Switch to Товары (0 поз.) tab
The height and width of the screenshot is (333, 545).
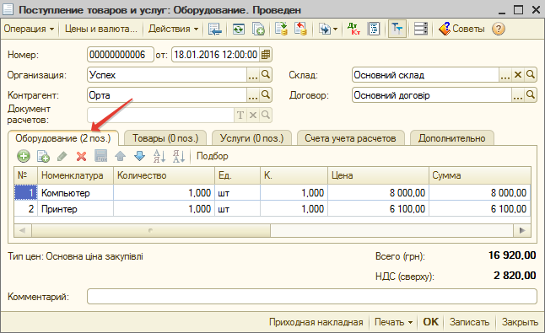tap(165, 138)
